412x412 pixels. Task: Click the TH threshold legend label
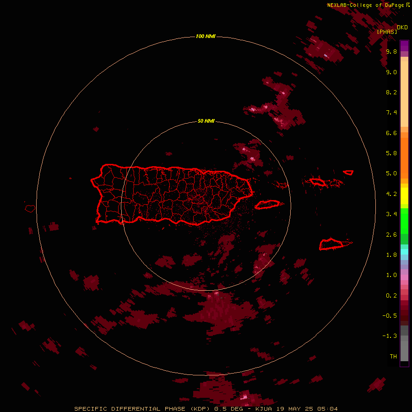(x=393, y=357)
